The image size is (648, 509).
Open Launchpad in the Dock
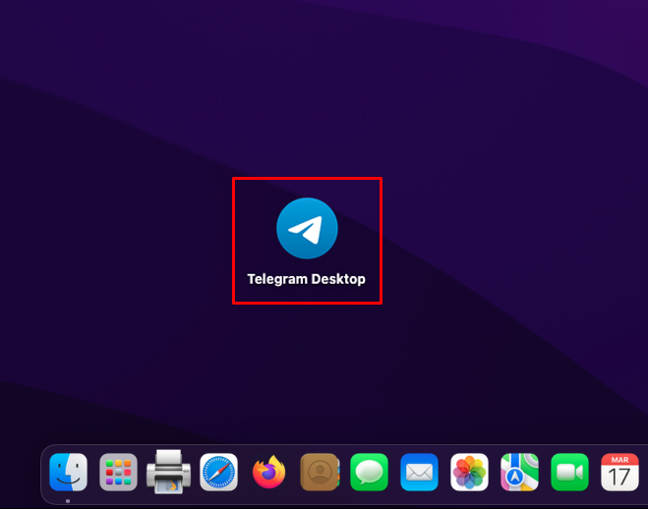[x=118, y=473]
